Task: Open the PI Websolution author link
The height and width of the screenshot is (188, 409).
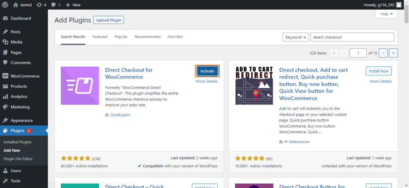Action: point(297,142)
